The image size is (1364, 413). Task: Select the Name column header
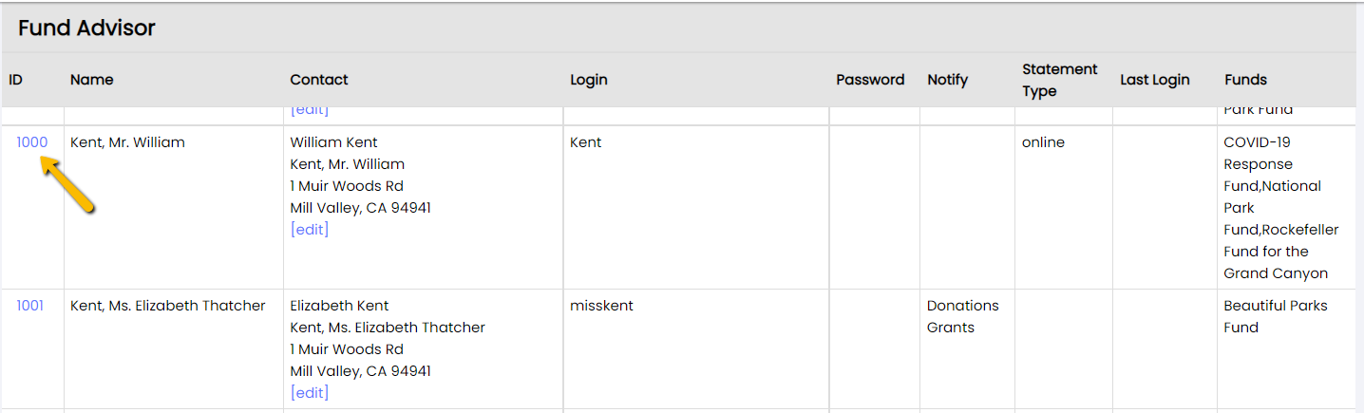[x=92, y=80]
